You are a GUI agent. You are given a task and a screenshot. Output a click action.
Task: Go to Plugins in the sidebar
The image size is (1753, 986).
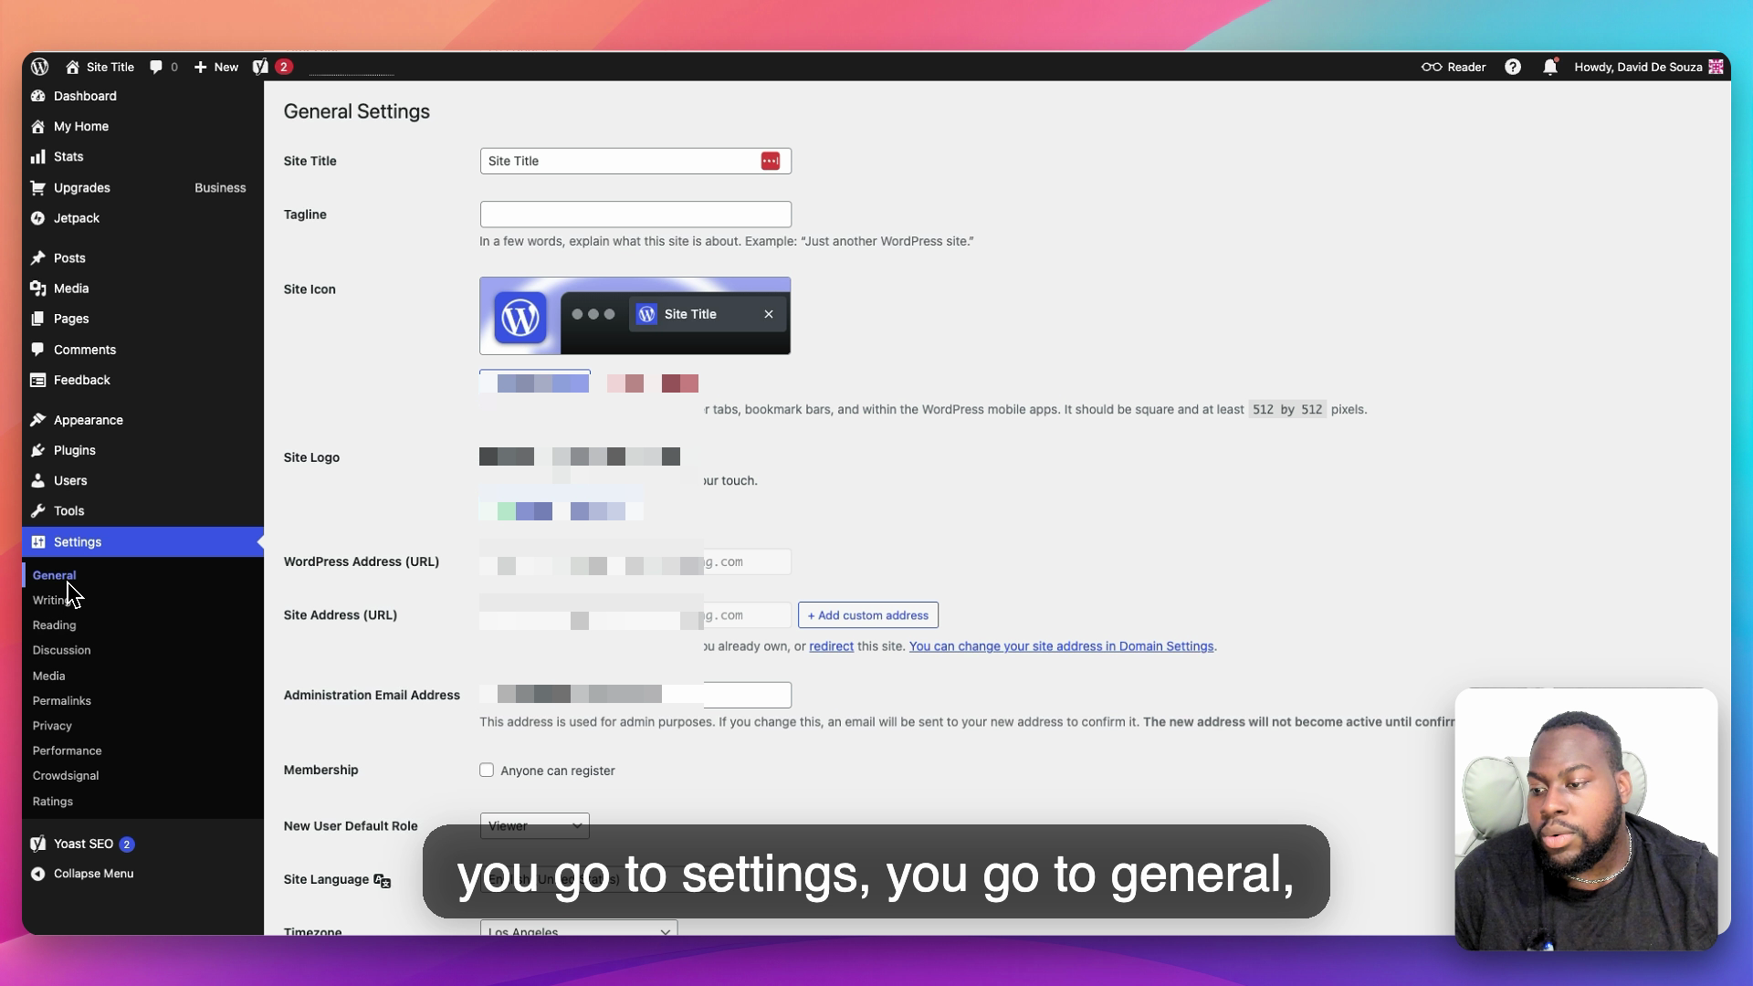click(x=74, y=450)
